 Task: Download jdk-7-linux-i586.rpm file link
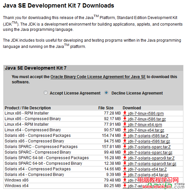point(146,114)
